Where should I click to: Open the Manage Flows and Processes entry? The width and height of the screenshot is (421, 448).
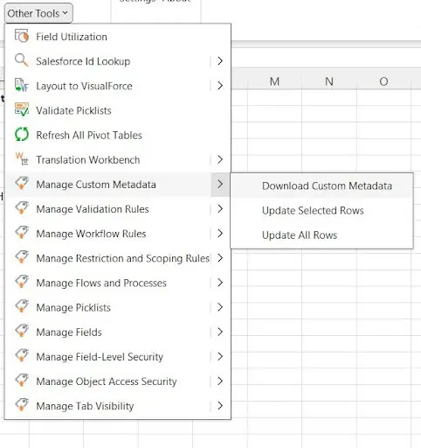tap(107, 283)
